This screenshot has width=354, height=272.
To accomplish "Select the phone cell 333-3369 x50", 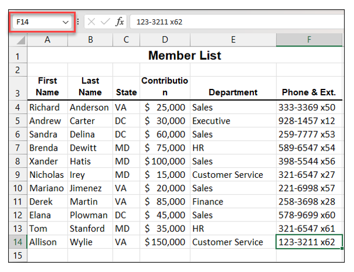I will click(309, 108).
